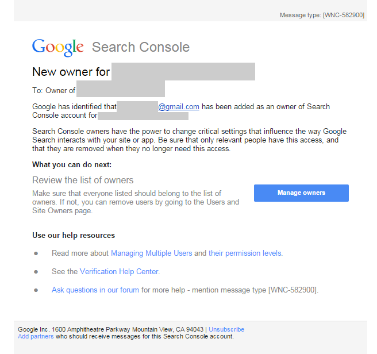Click the New owner for heading
Image resolution: width=377 pixels, height=354 pixels.
(71, 72)
